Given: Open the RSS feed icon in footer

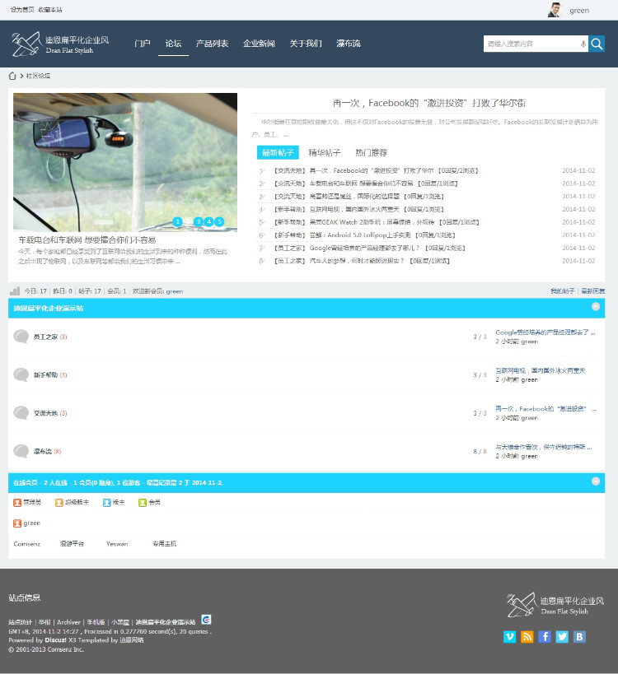Looking at the screenshot, I should 527,636.
